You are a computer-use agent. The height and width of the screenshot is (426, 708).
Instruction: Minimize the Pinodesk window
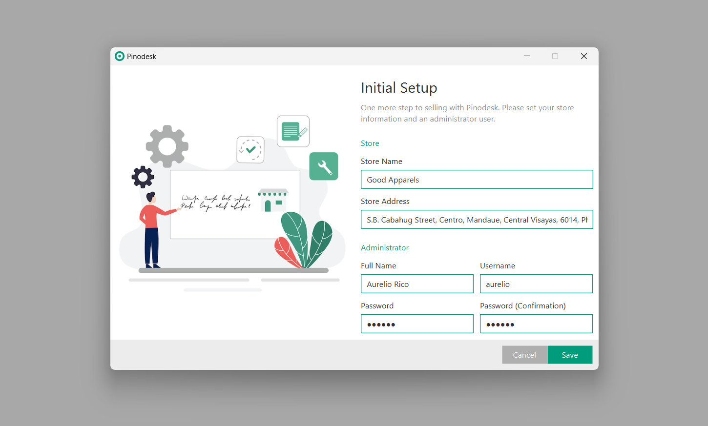point(527,56)
